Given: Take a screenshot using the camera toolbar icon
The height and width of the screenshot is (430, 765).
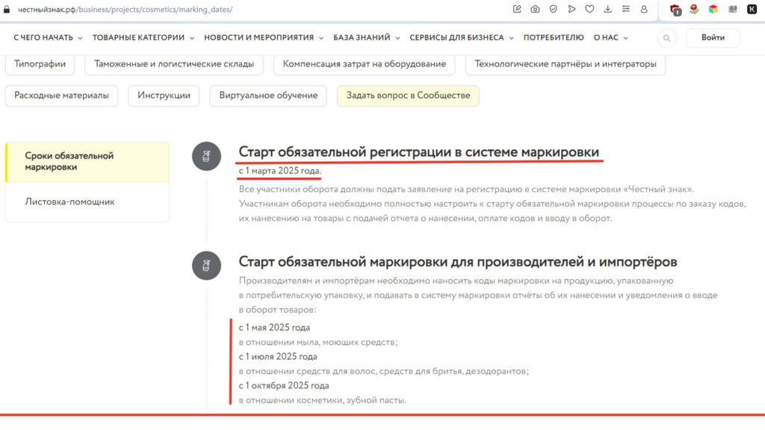Looking at the screenshot, I should pyautogui.click(x=535, y=10).
